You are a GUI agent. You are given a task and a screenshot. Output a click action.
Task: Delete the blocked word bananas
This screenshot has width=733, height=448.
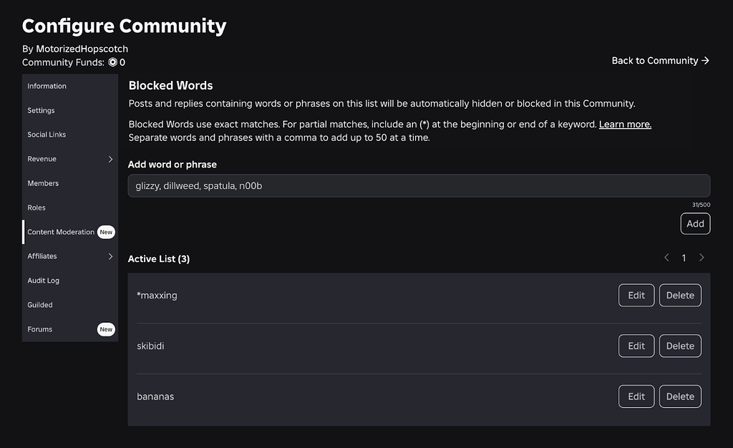click(679, 396)
